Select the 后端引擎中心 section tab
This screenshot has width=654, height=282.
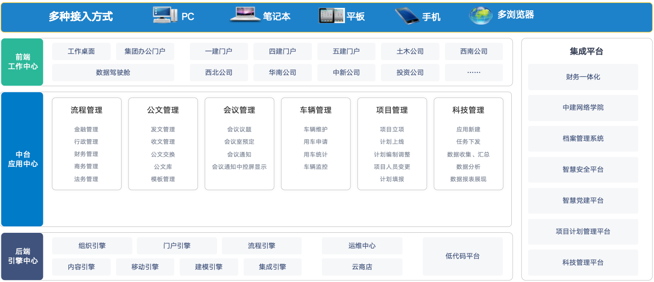click(22, 256)
